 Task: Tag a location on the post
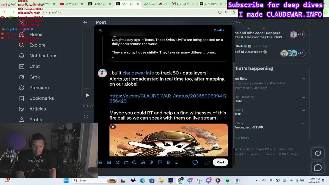pyautogui.click(x=151, y=162)
